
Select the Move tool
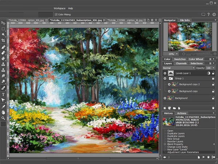tap(3, 23)
